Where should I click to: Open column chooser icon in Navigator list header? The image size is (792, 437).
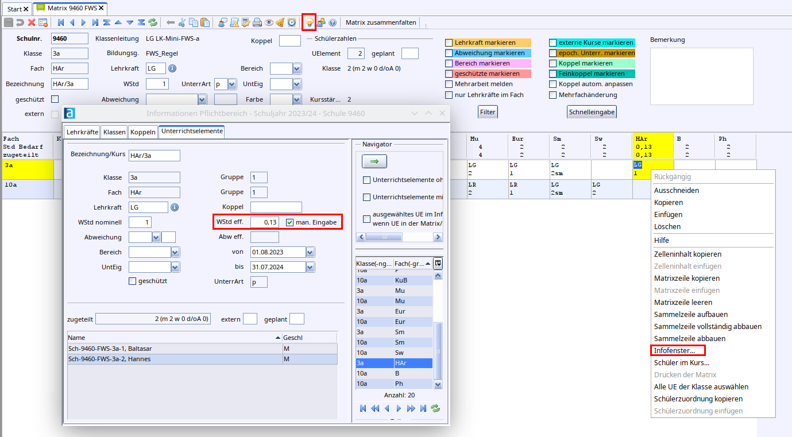438,263
